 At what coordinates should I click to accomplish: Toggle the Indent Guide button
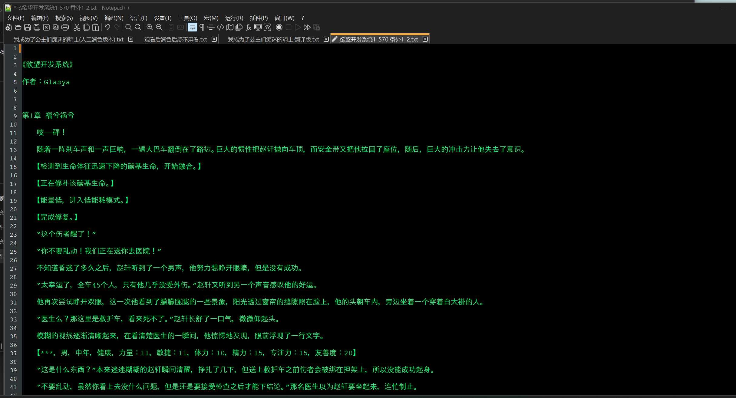(211, 28)
